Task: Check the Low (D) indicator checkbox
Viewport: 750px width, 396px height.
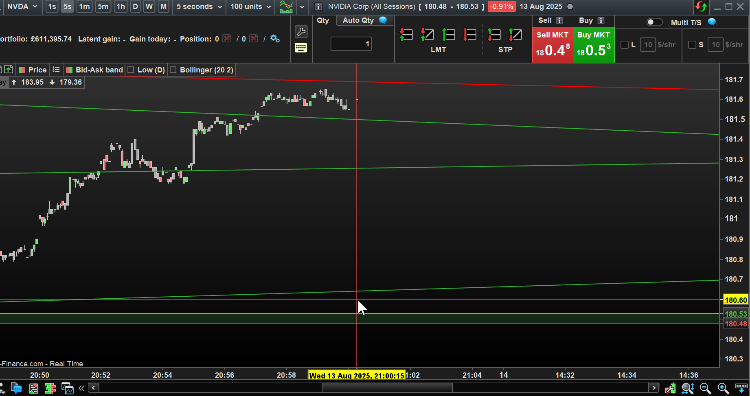Action: (x=131, y=70)
